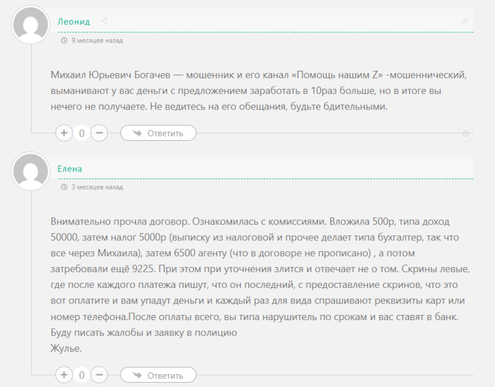Open the Леонид author name link
Screen dimensions: 495x387
point(74,21)
